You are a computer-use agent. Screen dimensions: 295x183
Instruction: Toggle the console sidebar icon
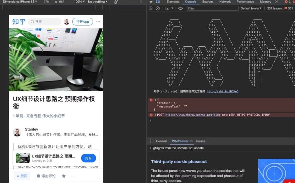[x=150, y=8]
